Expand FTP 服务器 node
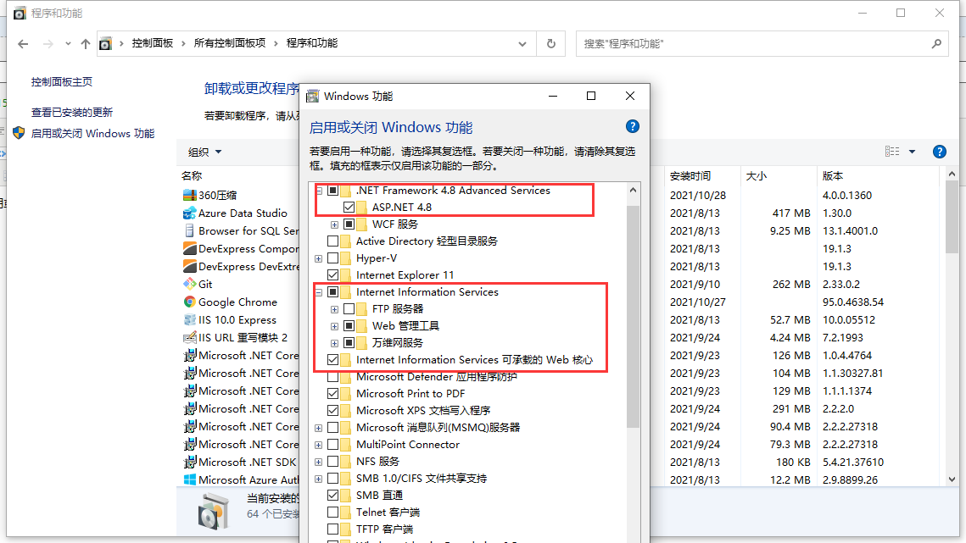Image resolution: width=966 pixels, height=543 pixels. coord(334,309)
